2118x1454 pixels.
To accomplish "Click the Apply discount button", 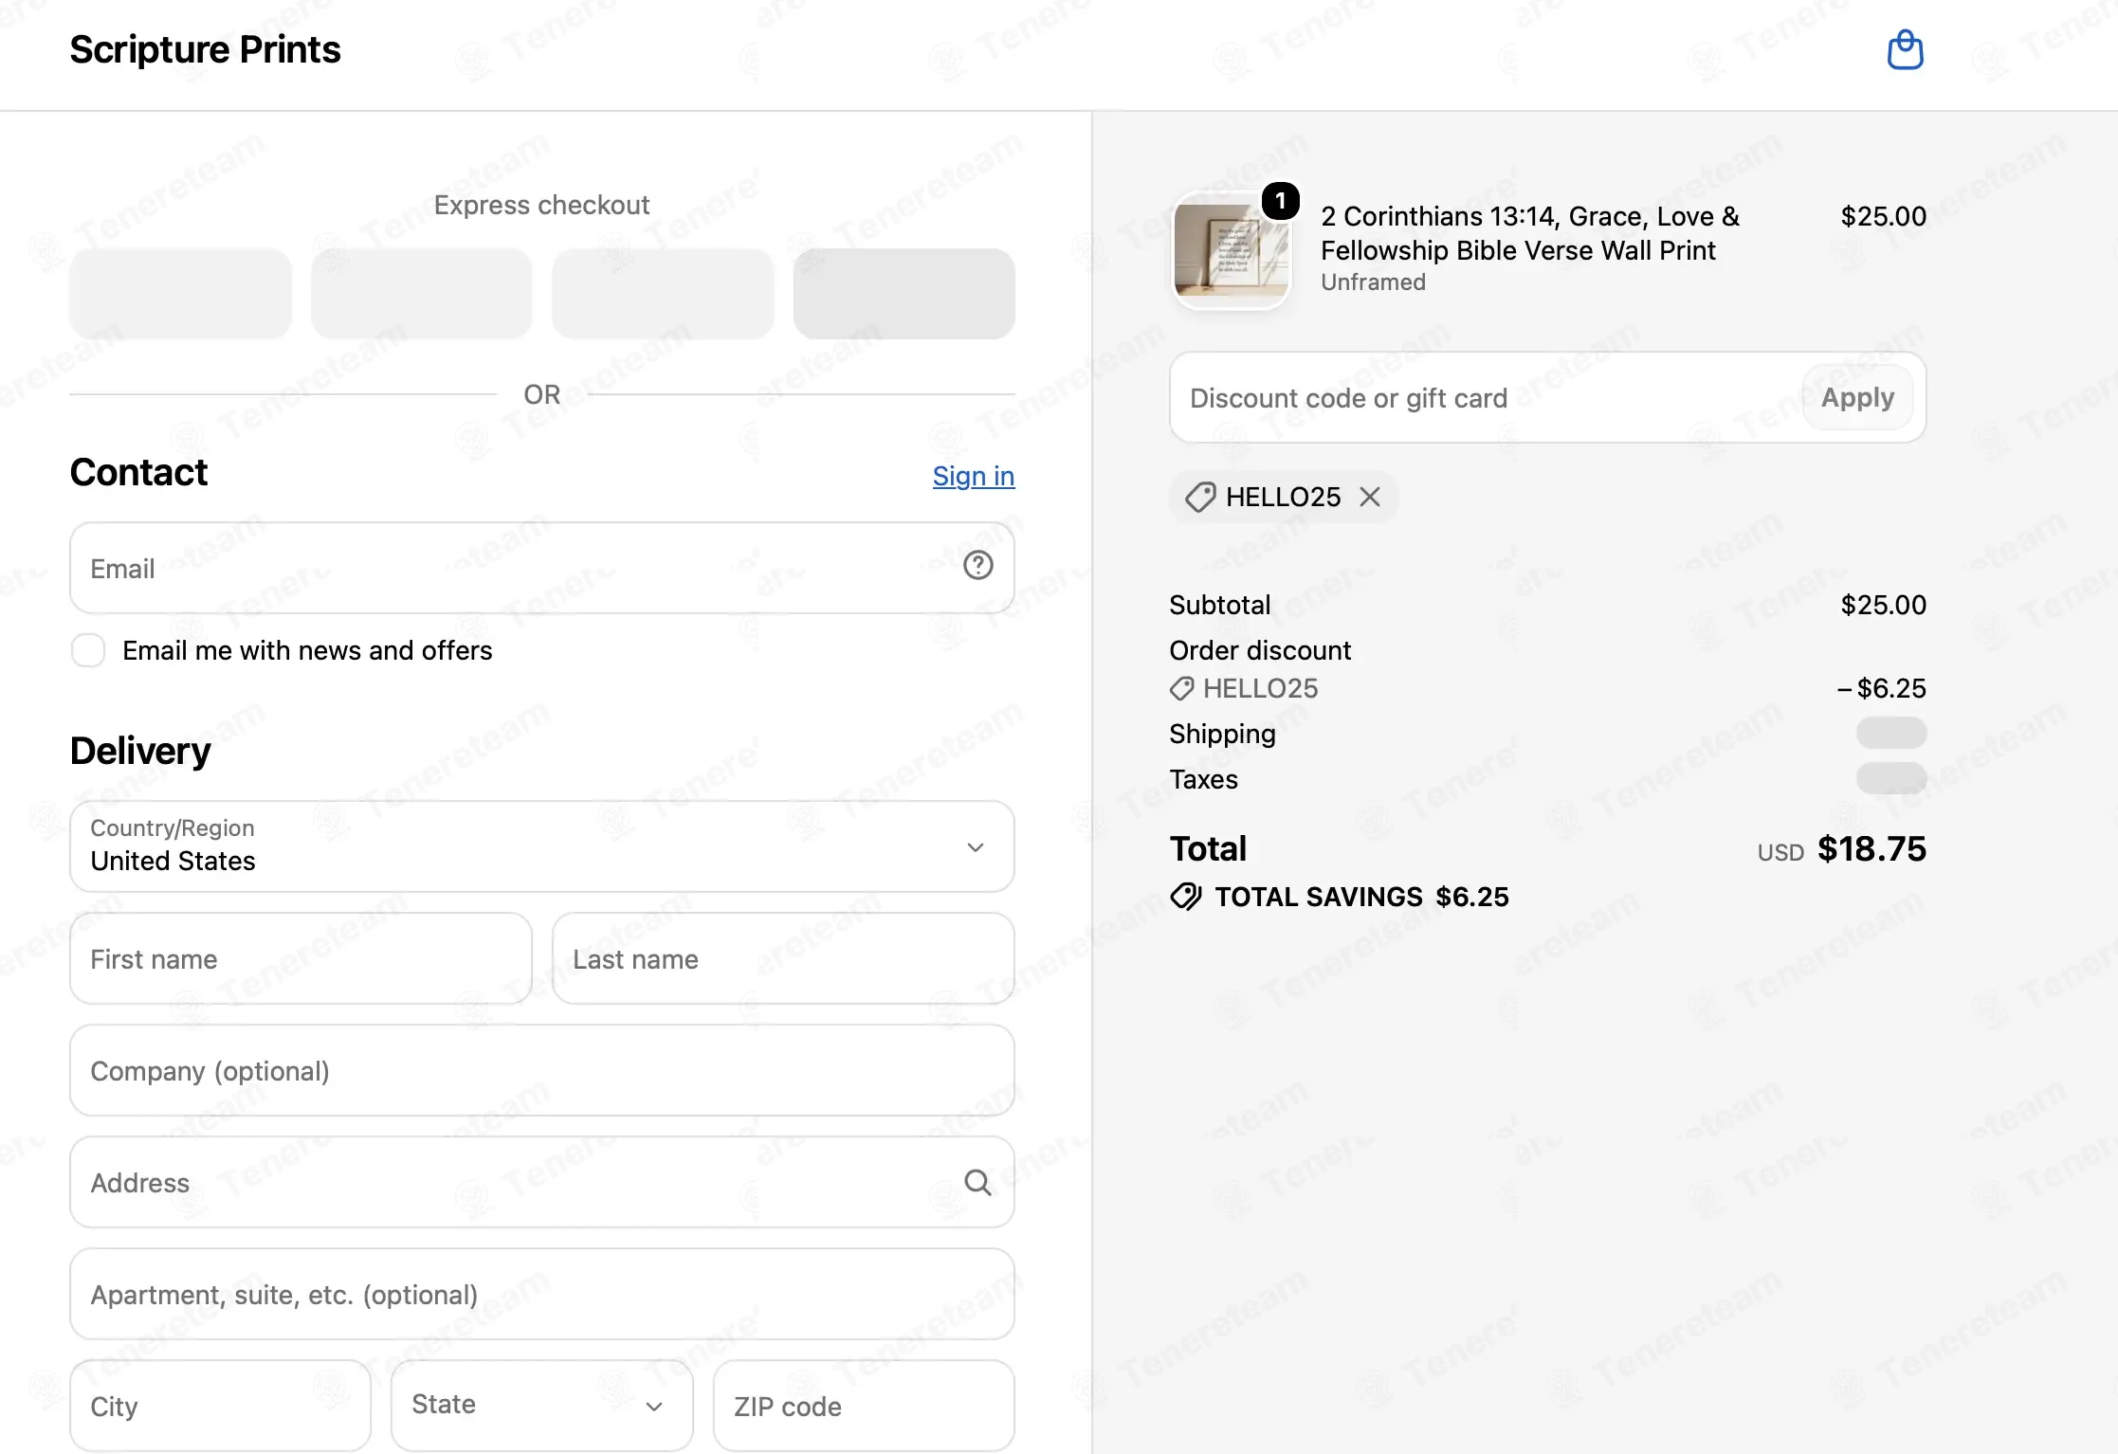I will [x=1857, y=397].
